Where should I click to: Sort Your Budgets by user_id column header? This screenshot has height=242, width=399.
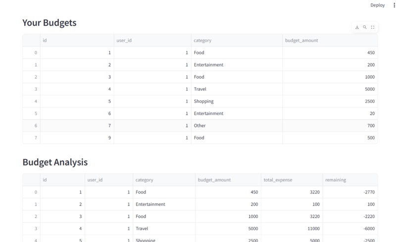point(152,40)
